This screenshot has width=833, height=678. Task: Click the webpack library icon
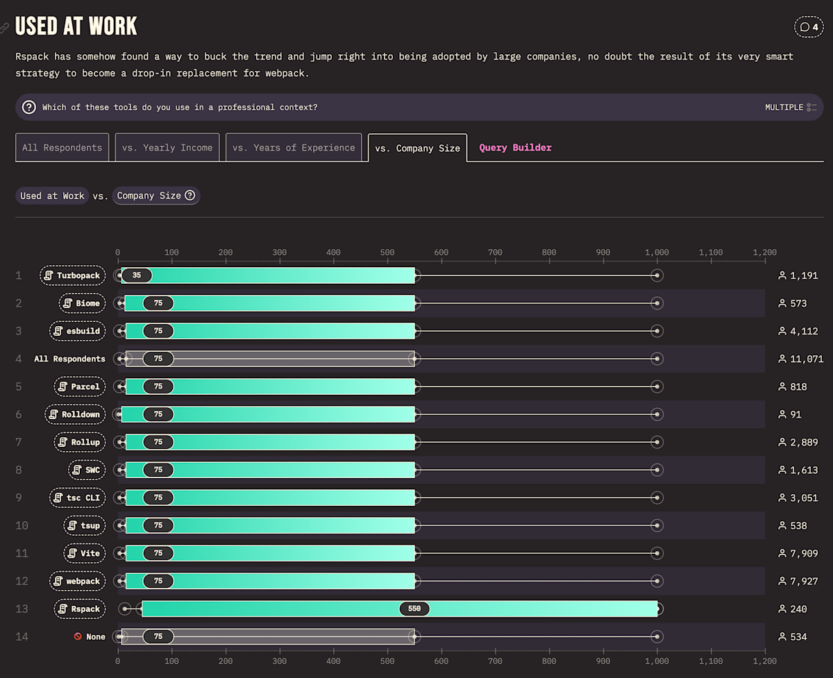tap(59, 581)
